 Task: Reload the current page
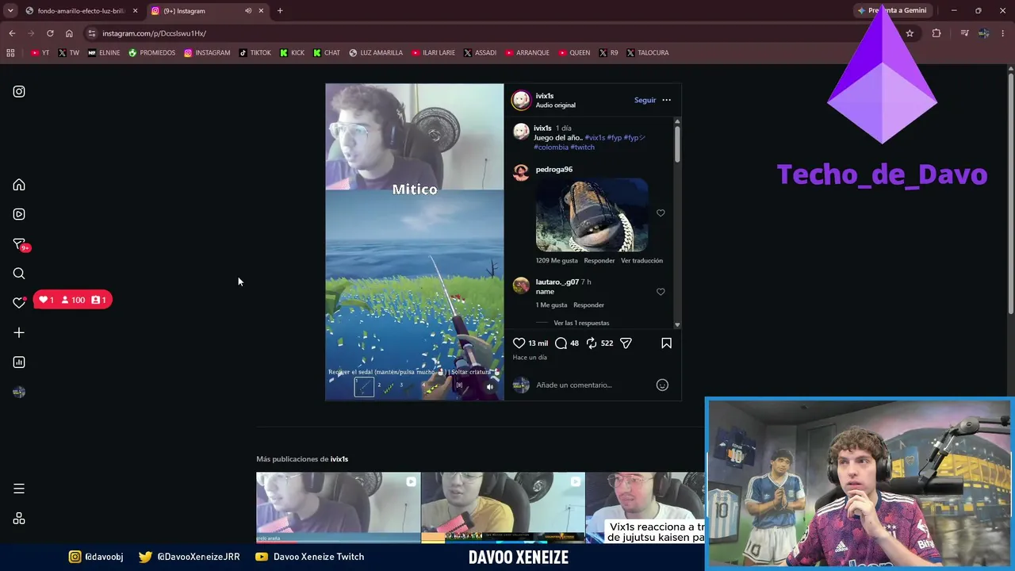[x=50, y=33]
